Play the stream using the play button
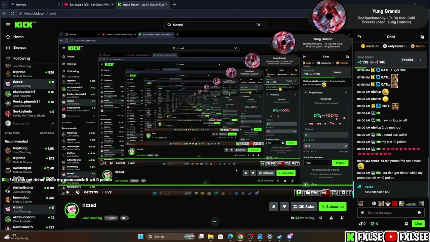Image resolution: width=430 pixels, height=242 pixels. point(68,192)
